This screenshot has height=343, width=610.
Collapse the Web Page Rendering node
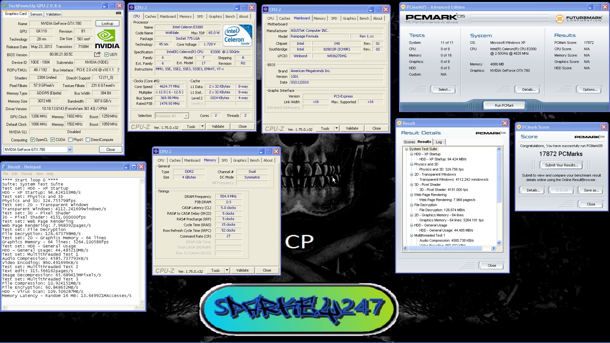(411, 195)
